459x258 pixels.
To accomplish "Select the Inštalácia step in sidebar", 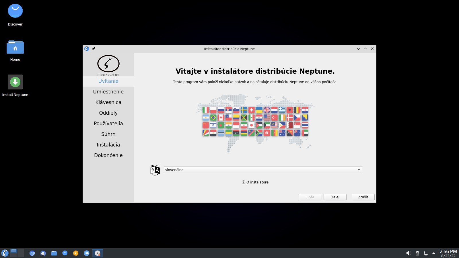I will (x=108, y=145).
